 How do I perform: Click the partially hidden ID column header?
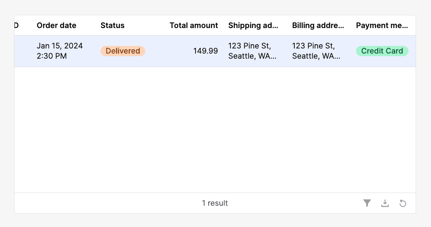click(x=17, y=26)
